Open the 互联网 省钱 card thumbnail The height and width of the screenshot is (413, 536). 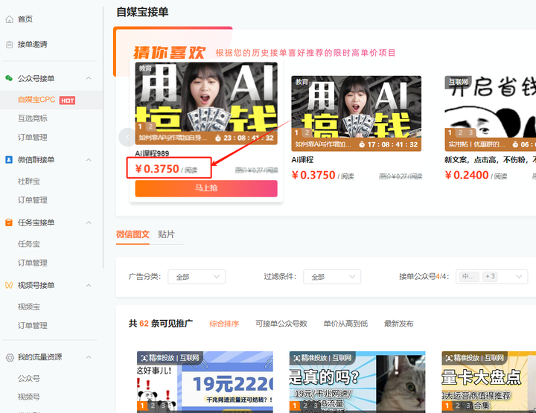[490, 113]
